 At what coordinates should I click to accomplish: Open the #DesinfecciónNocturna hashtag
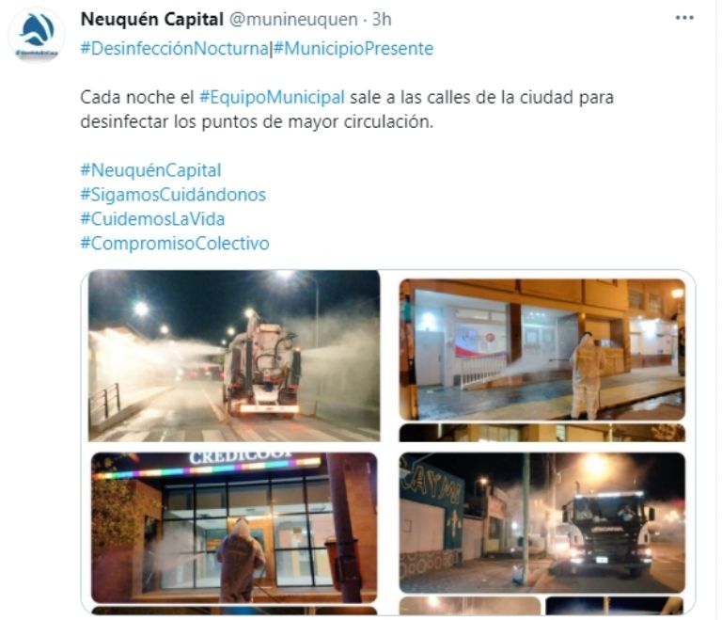pyautogui.click(x=175, y=48)
